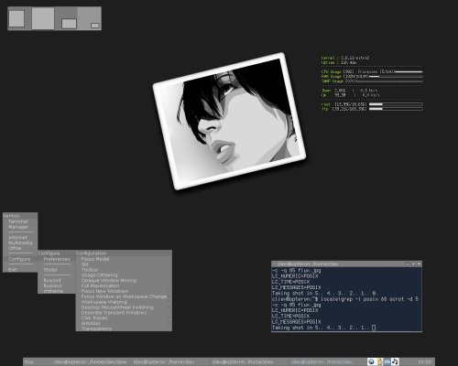
Task: Click the music note tray icon
Action: tap(395, 361)
